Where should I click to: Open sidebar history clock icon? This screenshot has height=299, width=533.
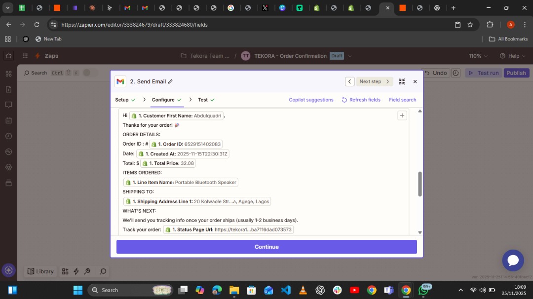coord(9,136)
